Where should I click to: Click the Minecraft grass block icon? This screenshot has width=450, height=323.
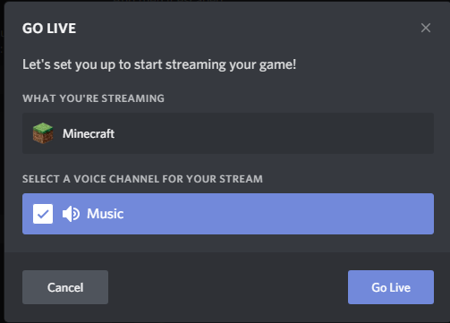tap(43, 133)
